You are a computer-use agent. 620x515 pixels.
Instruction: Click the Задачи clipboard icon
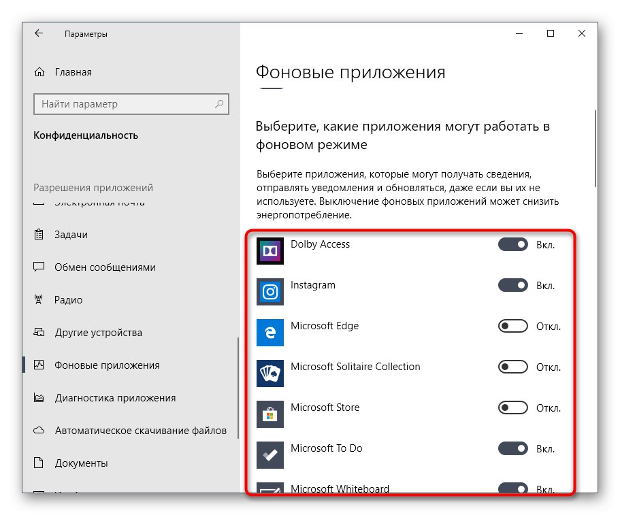tap(39, 235)
